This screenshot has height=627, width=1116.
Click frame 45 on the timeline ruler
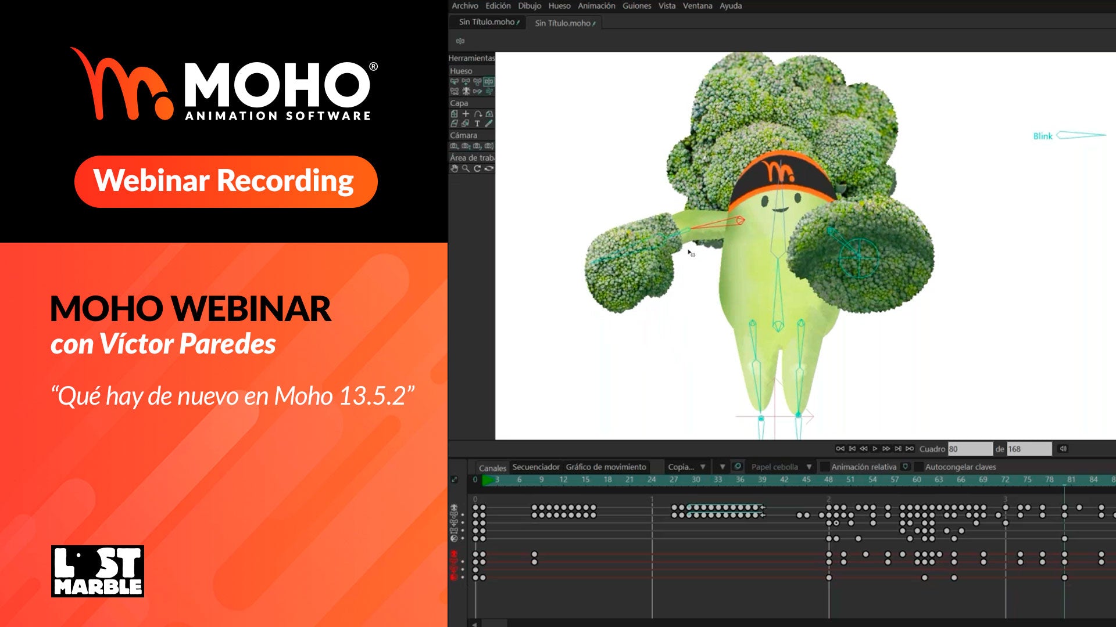pos(806,480)
